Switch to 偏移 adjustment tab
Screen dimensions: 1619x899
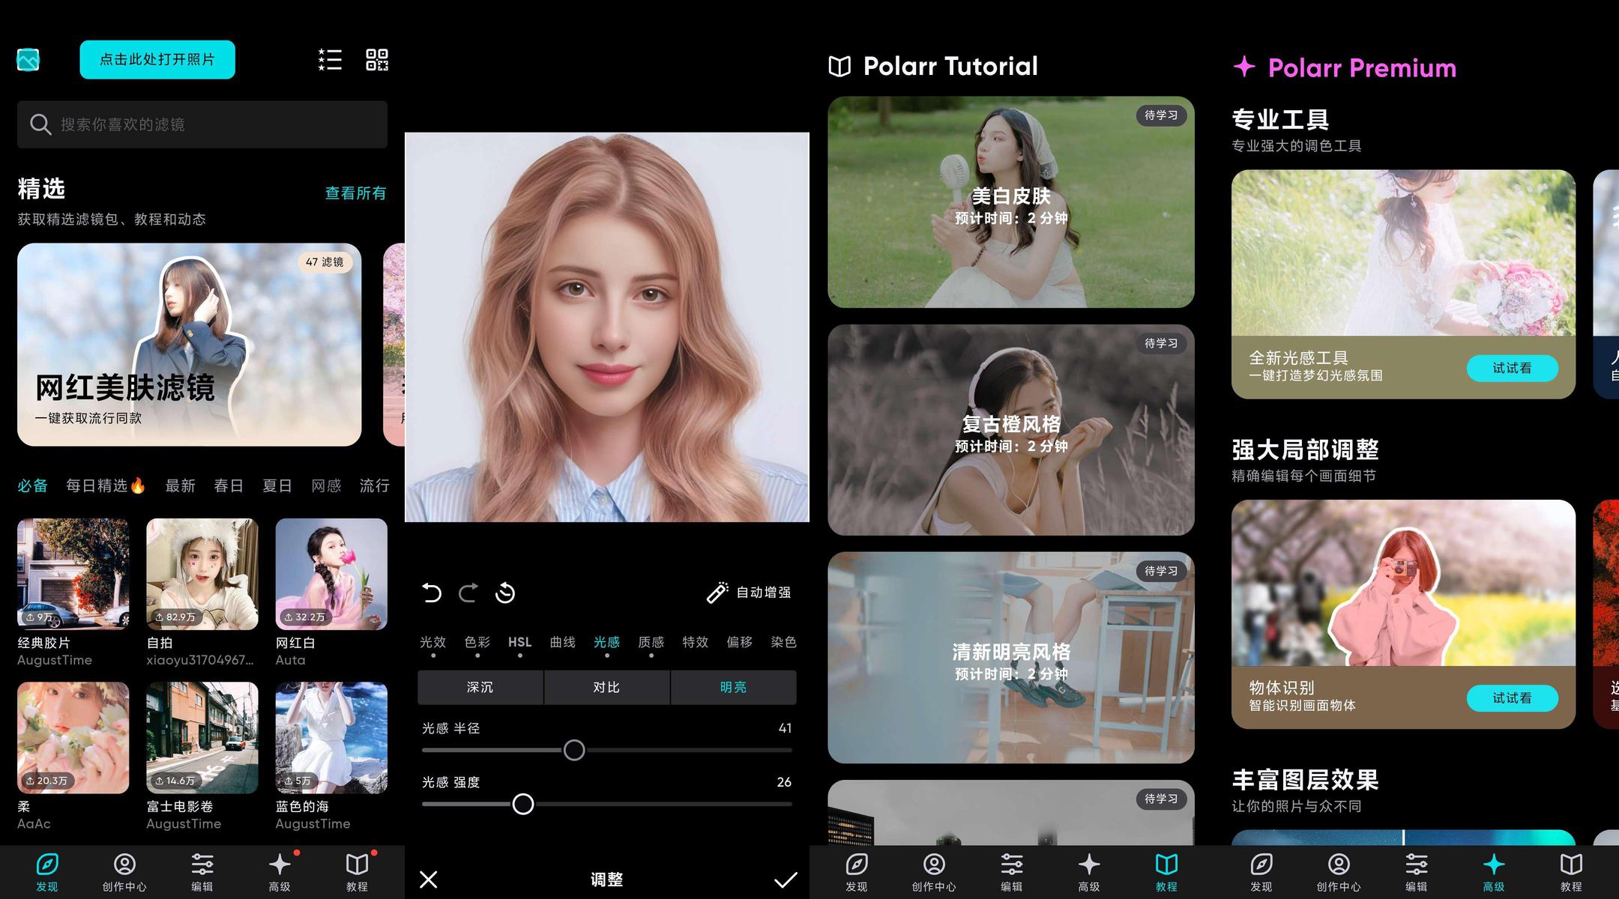(x=739, y=642)
